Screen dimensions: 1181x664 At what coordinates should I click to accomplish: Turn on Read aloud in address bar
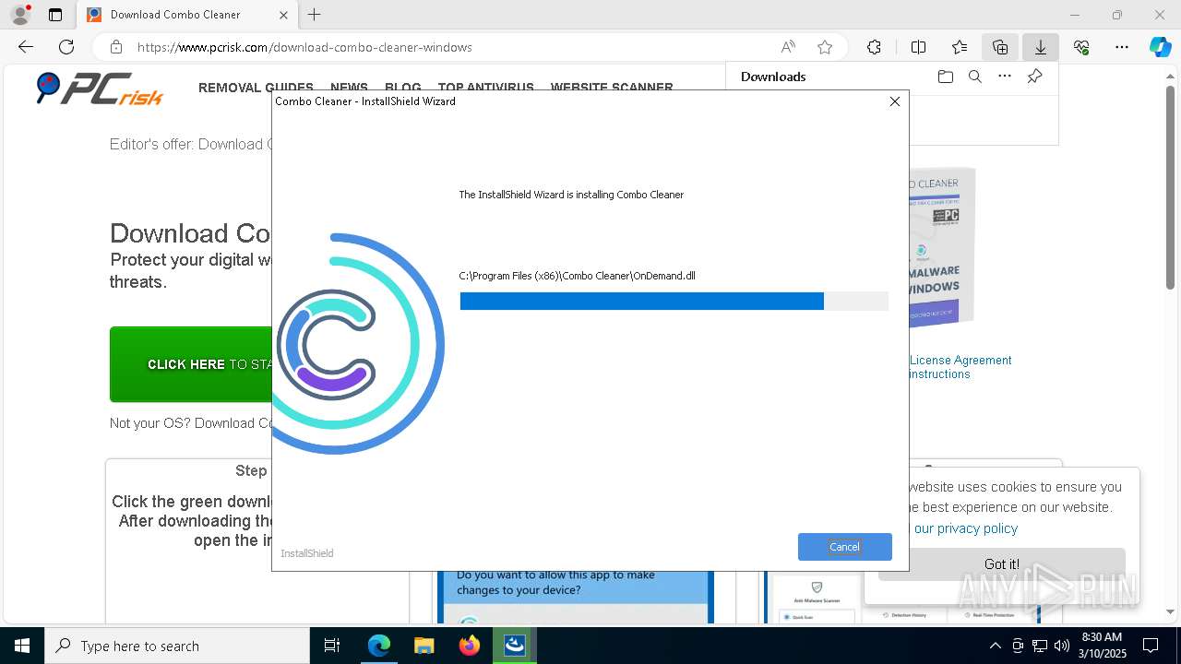pos(788,47)
